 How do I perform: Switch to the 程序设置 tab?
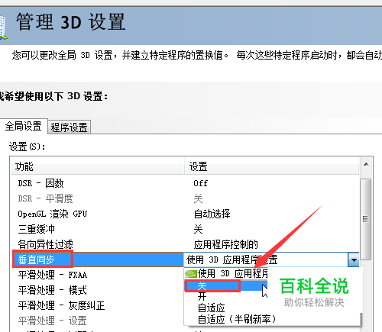pyautogui.click(x=69, y=127)
